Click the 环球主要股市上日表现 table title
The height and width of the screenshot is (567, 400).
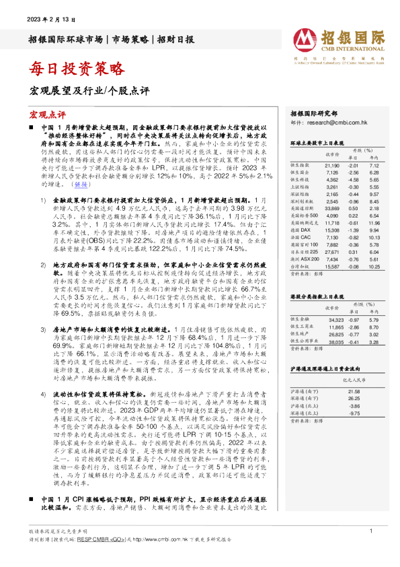pyautogui.click(x=317, y=143)
